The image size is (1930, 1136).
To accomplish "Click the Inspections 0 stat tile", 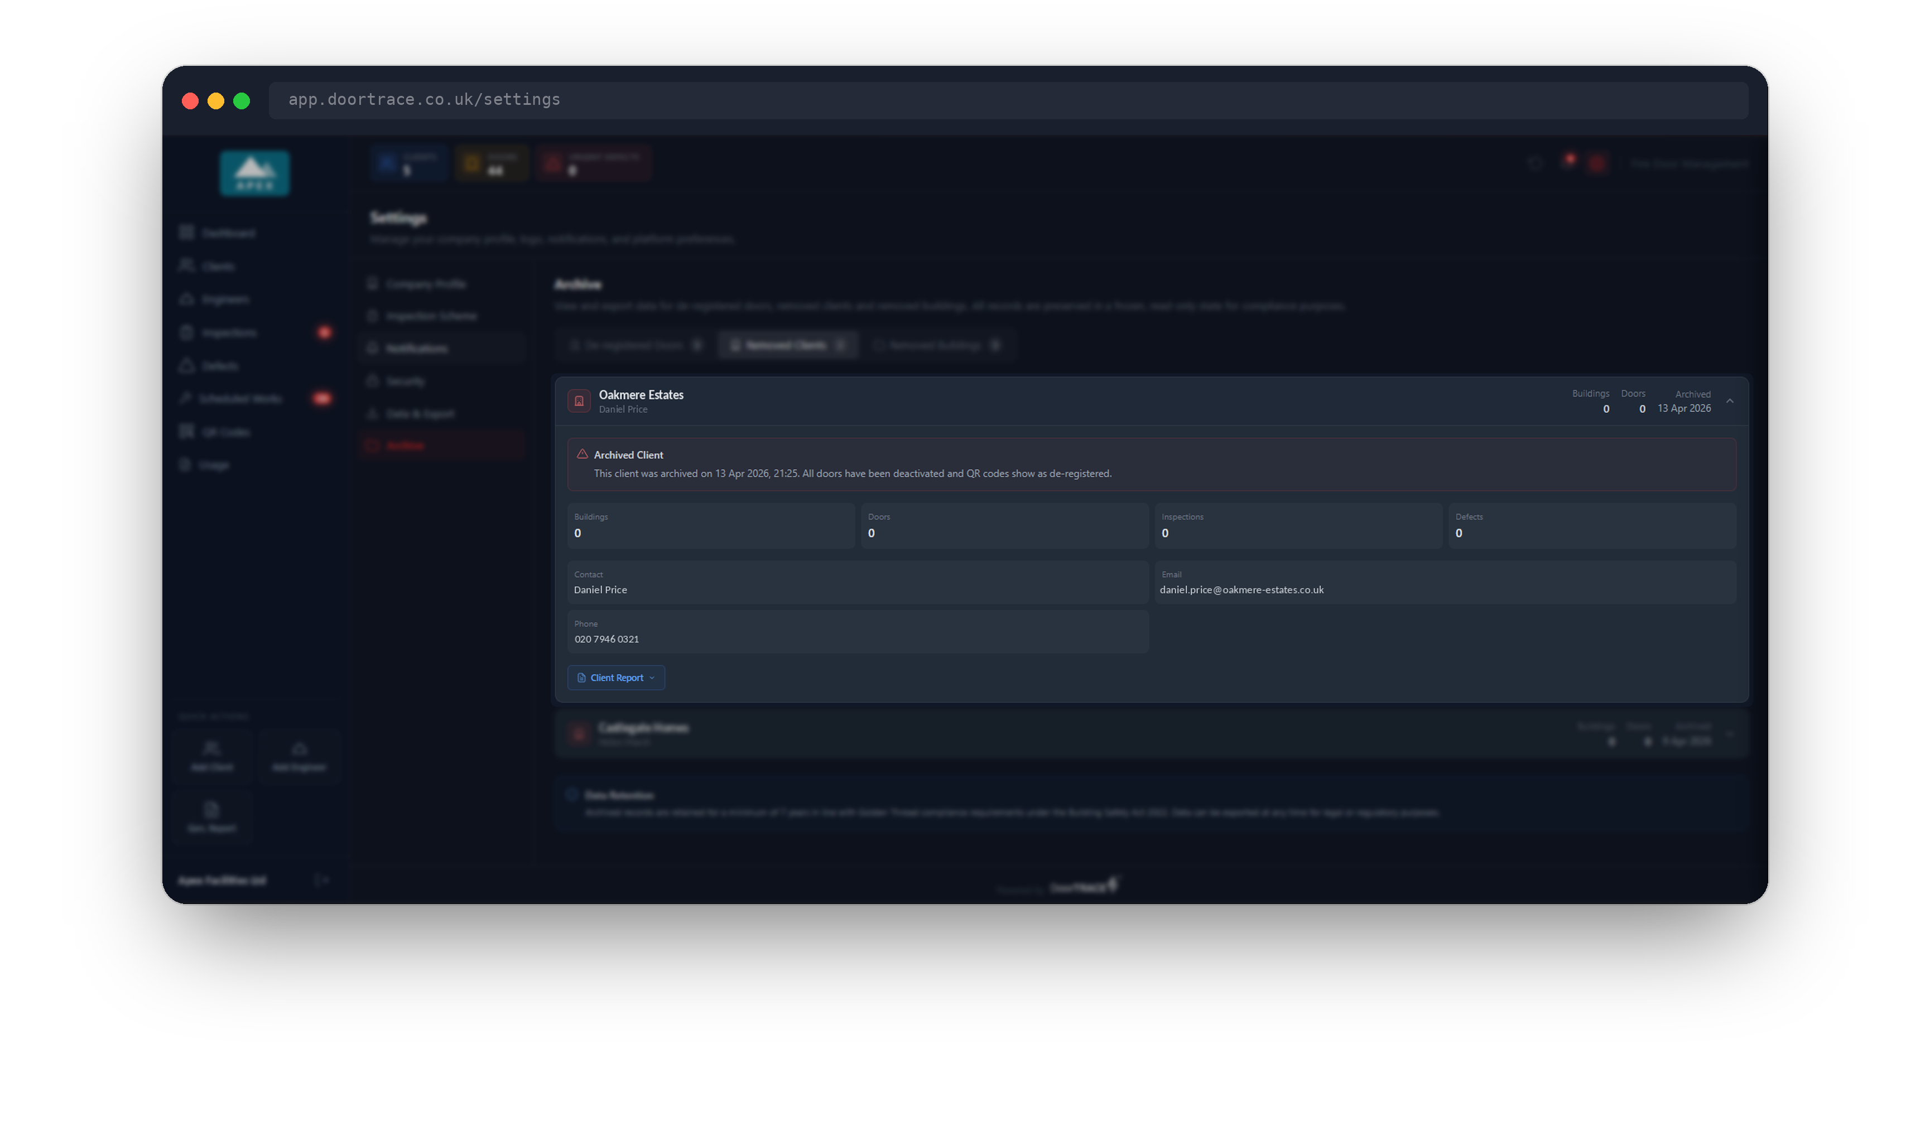I will [x=1298, y=526].
